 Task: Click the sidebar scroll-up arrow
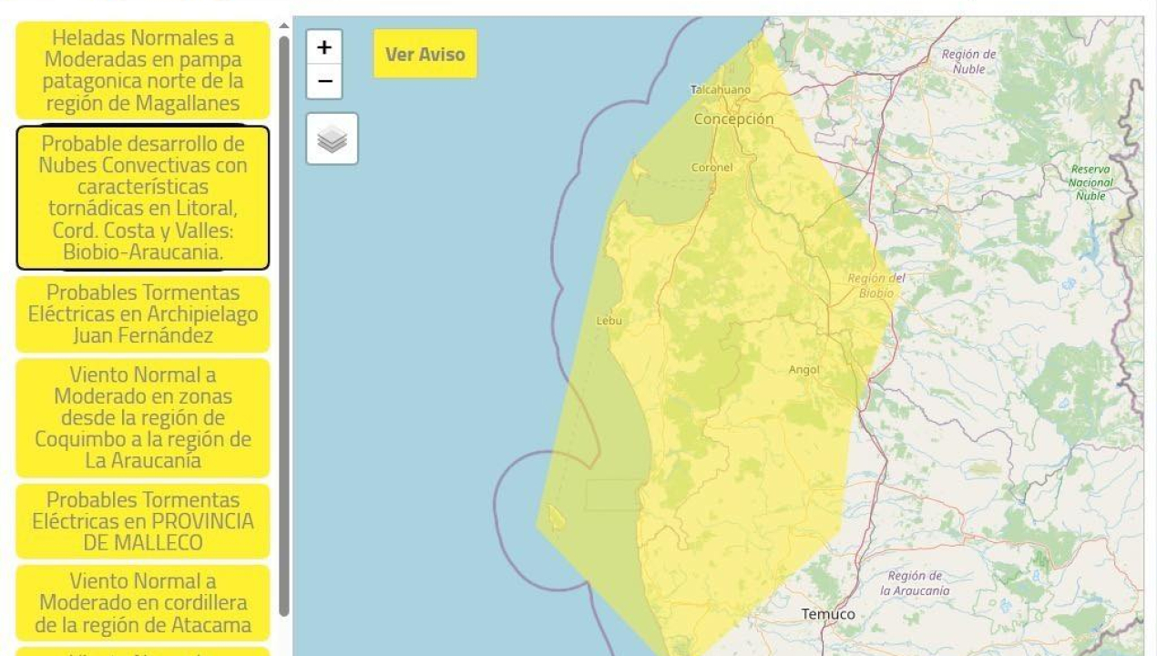coord(283,26)
